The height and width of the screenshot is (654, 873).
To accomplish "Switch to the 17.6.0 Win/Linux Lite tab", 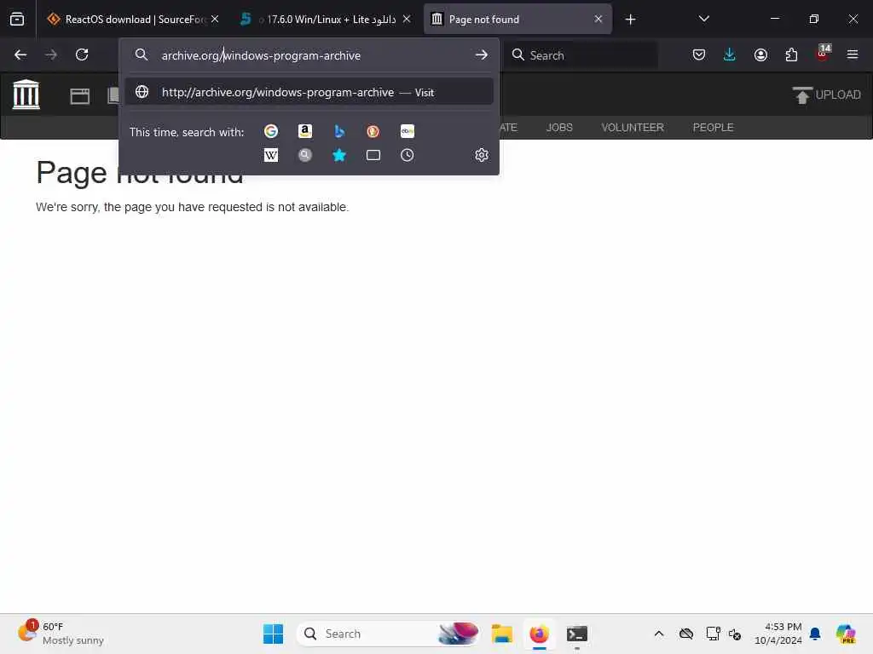I will point(325,20).
